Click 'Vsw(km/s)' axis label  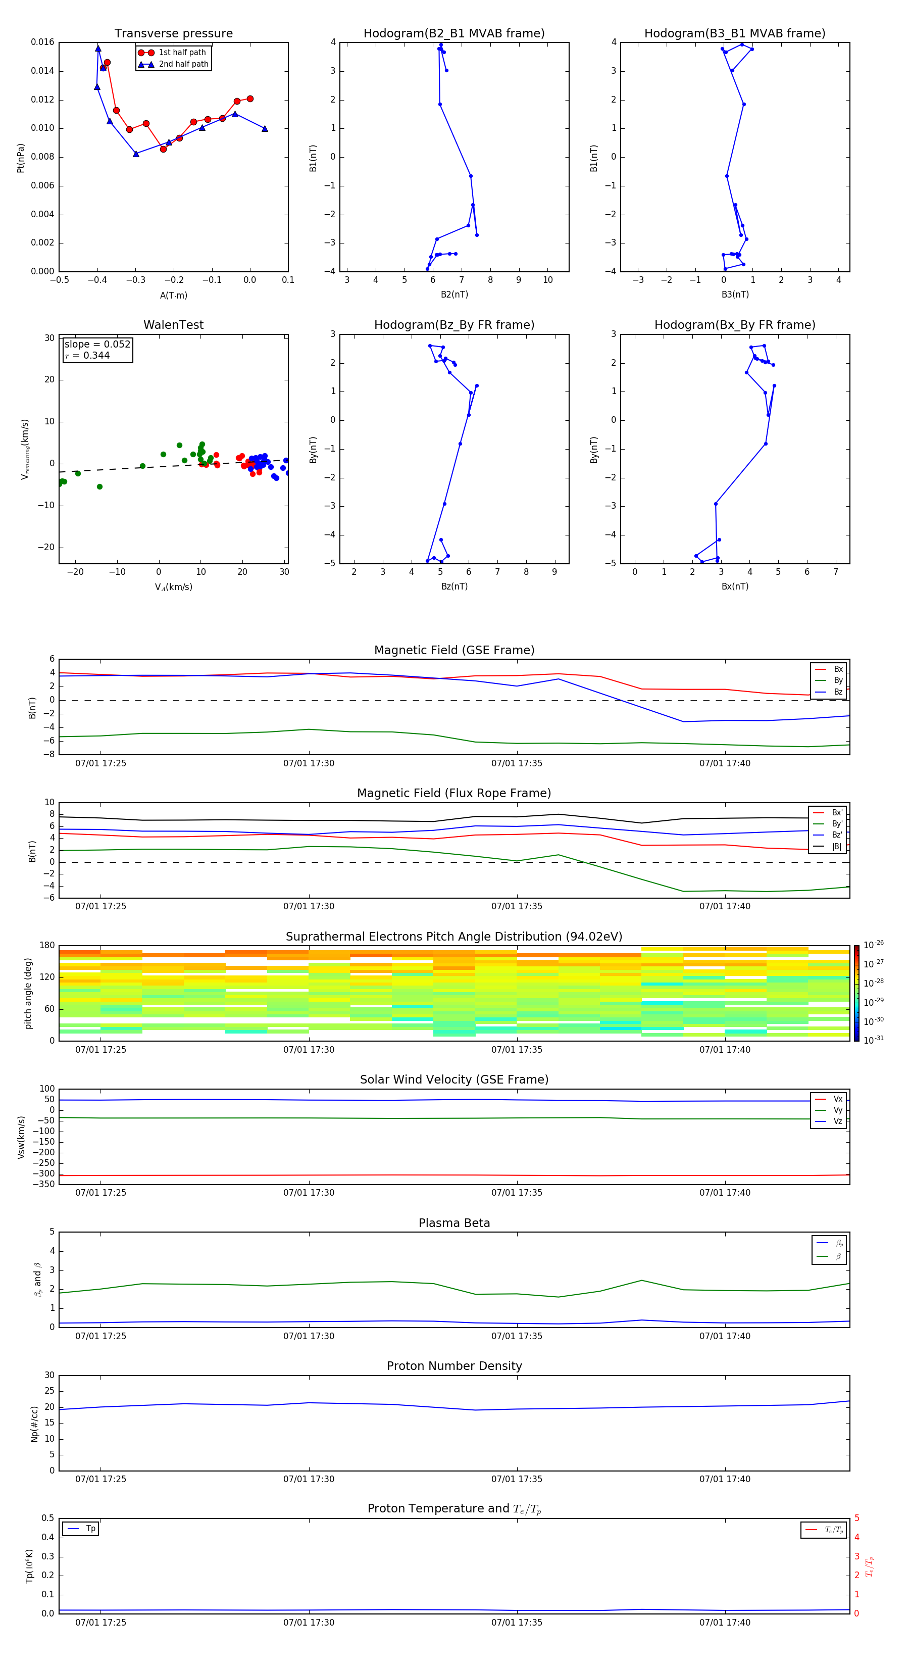coord(21,1137)
